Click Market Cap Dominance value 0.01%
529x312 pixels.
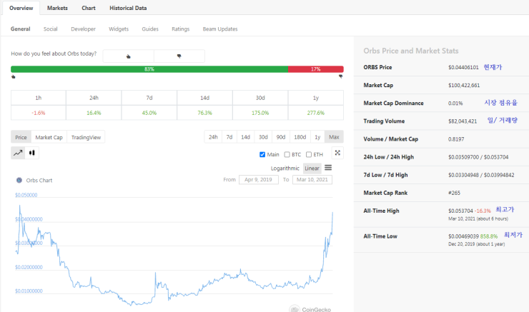click(x=455, y=103)
